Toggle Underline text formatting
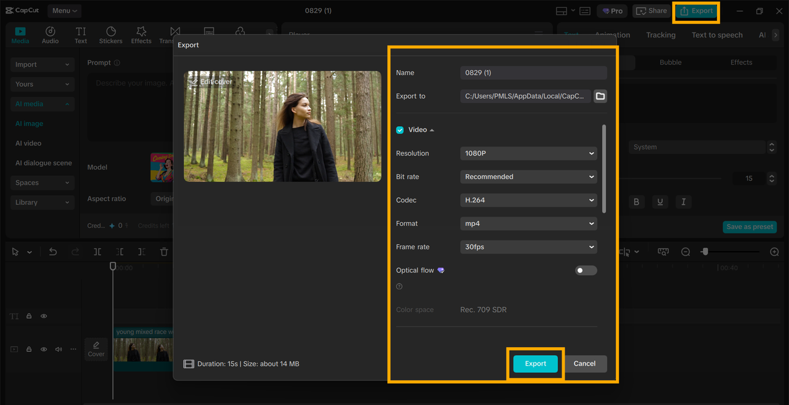This screenshot has width=789, height=405. tap(660, 202)
